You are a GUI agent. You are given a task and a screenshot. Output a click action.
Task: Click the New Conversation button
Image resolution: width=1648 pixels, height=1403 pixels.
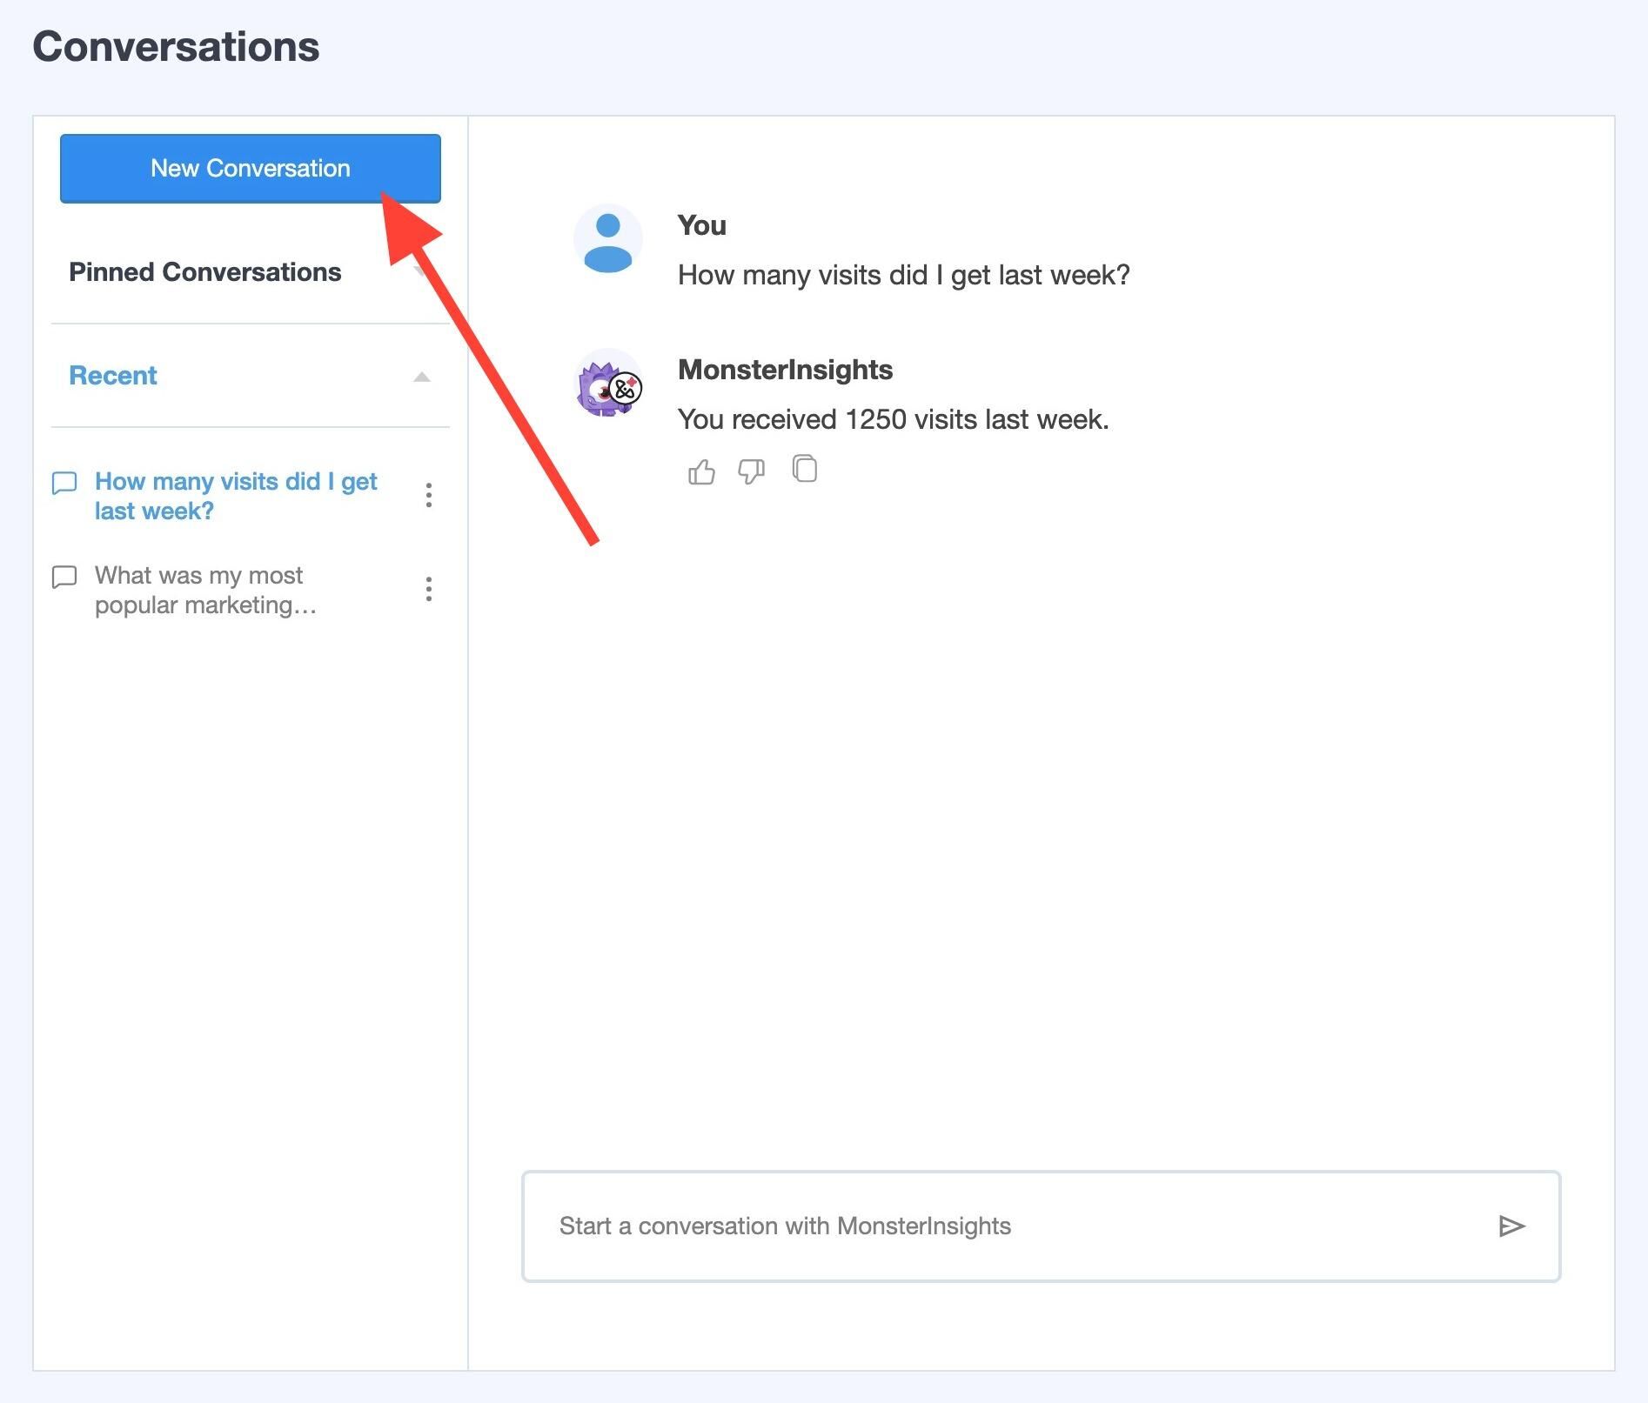click(x=250, y=169)
